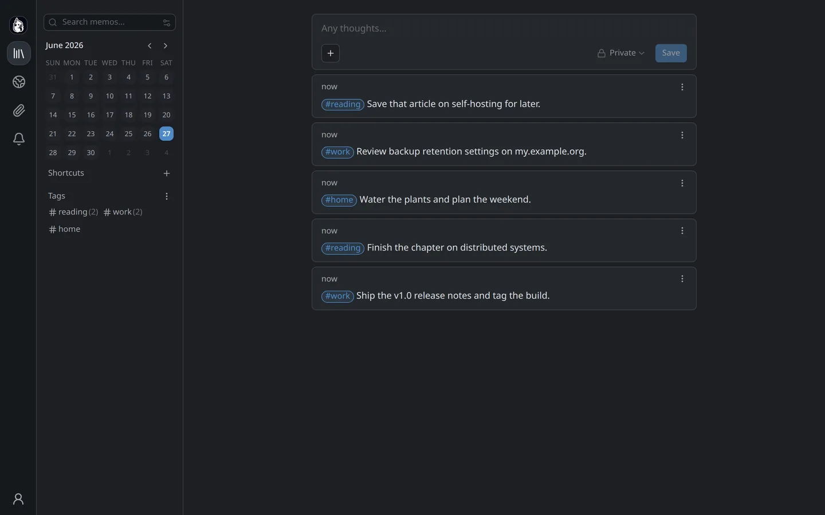Select June 26 in calendar
The width and height of the screenshot is (825, 515).
(147, 134)
